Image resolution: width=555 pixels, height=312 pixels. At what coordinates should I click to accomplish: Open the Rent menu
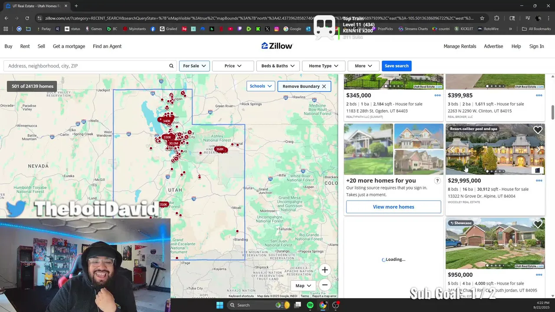pyautogui.click(x=25, y=46)
